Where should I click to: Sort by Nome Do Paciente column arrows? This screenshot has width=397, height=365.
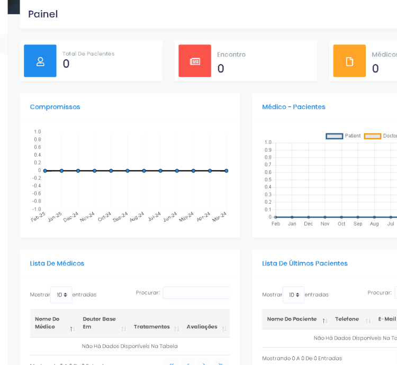324,321
